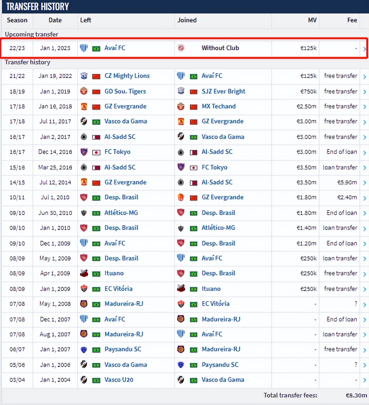Image resolution: width=369 pixels, height=405 pixels.
Task: Click the Joined column header
Action: (187, 20)
